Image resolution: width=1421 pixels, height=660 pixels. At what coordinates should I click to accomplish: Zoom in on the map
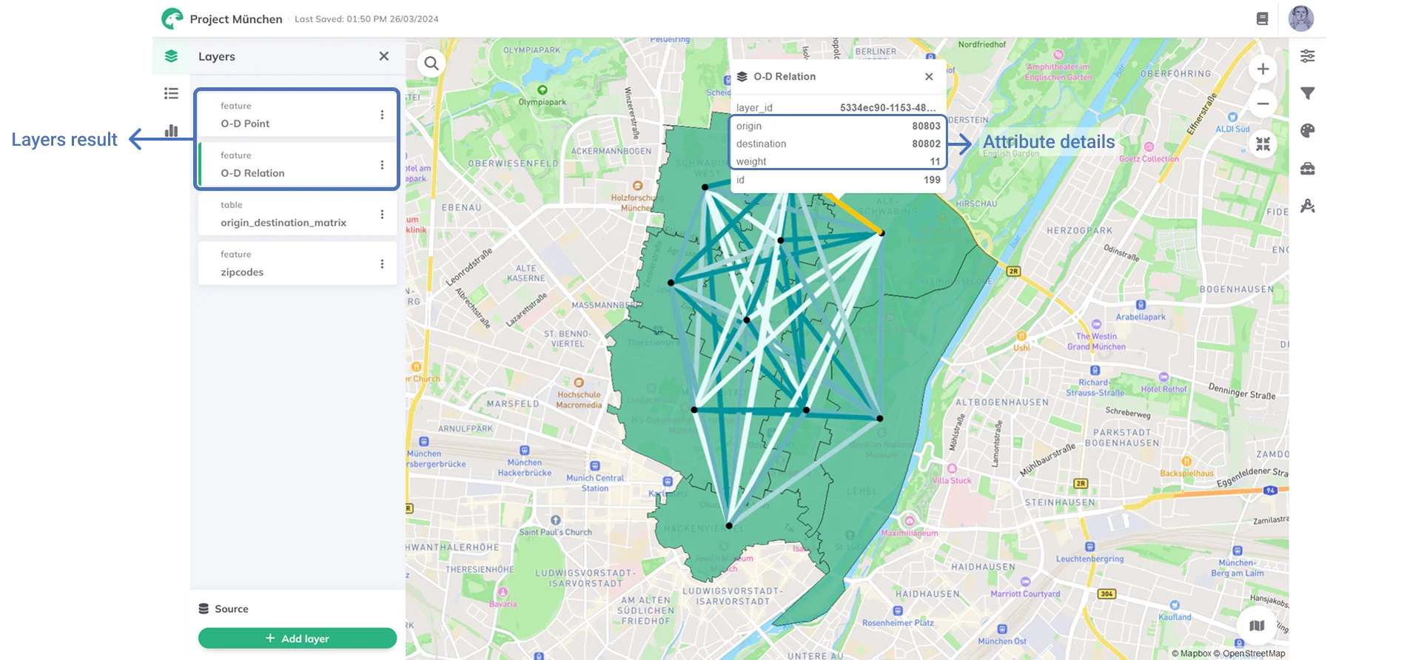[1263, 70]
